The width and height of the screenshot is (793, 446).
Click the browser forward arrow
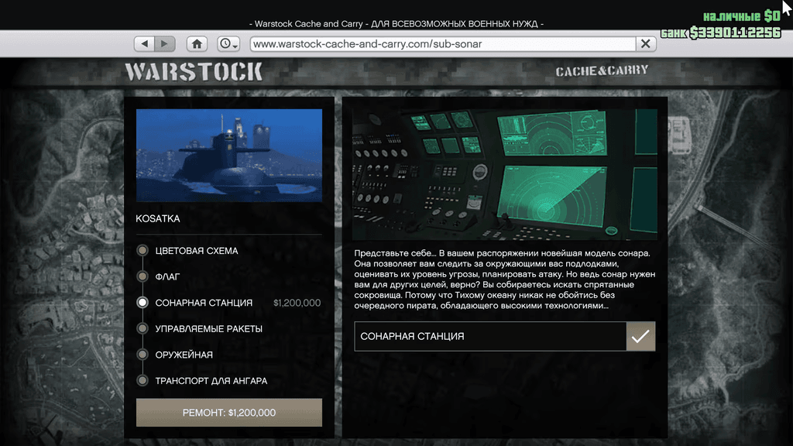click(165, 44)
